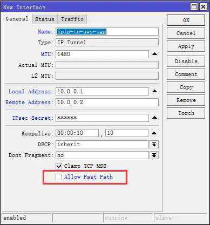Click the New Interface title text
The height and width of the screenshot is (225, 210).
(24, 8)
